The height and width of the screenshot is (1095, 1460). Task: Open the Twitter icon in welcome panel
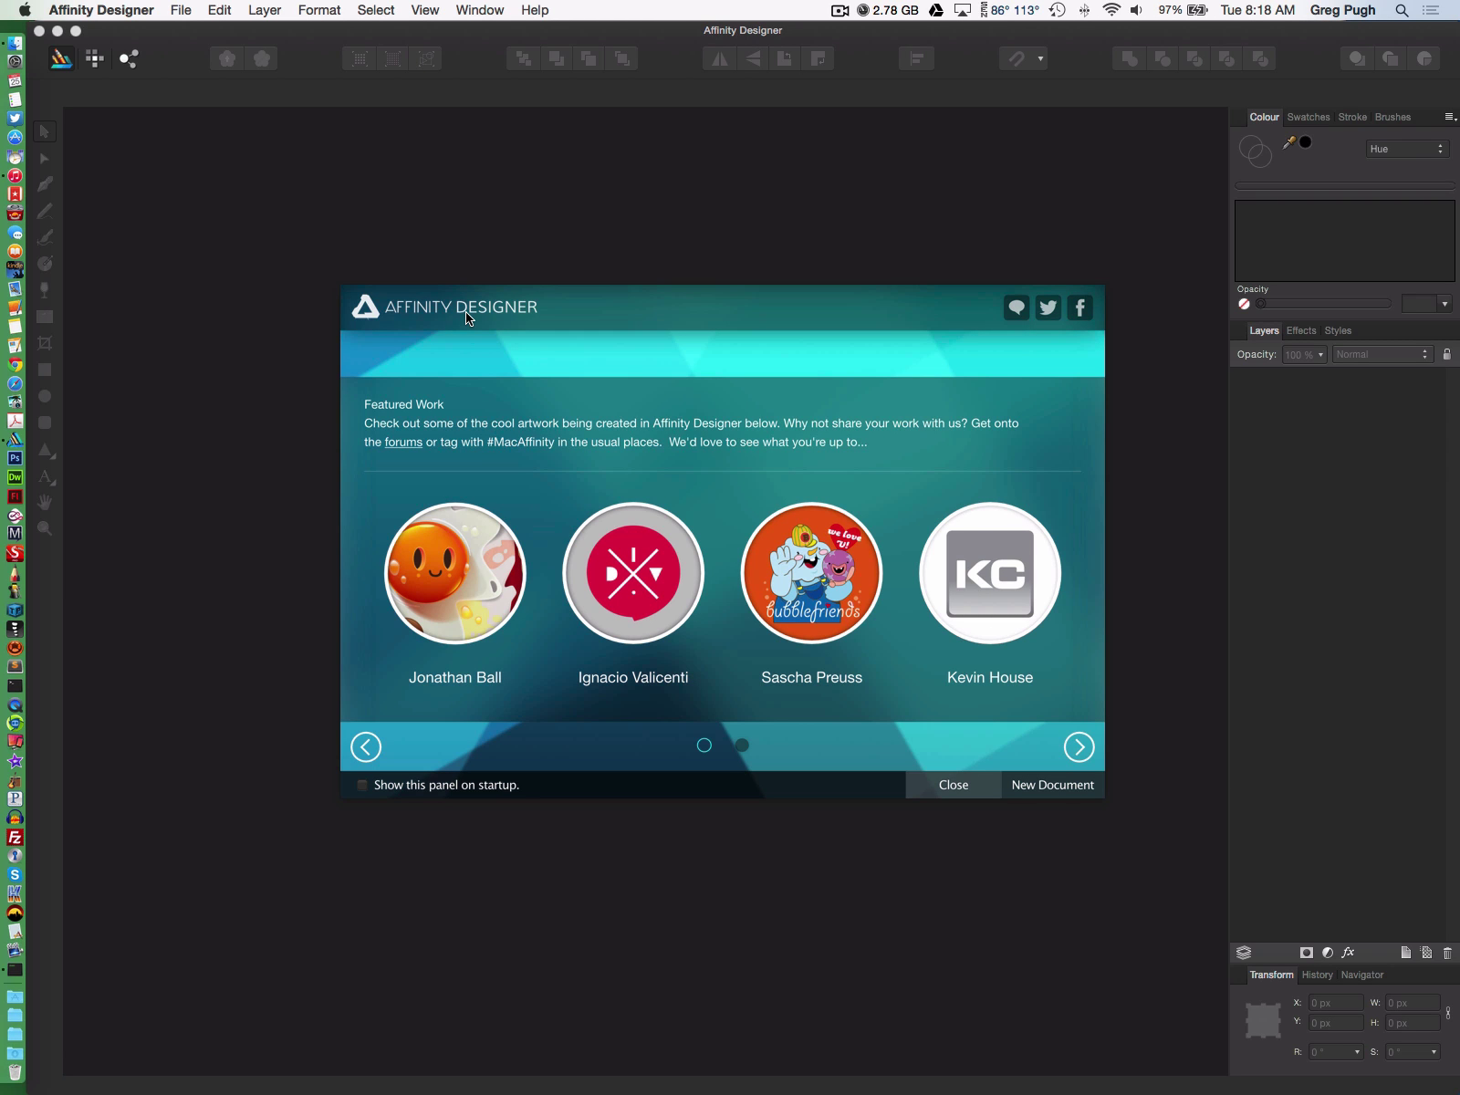1048,308
